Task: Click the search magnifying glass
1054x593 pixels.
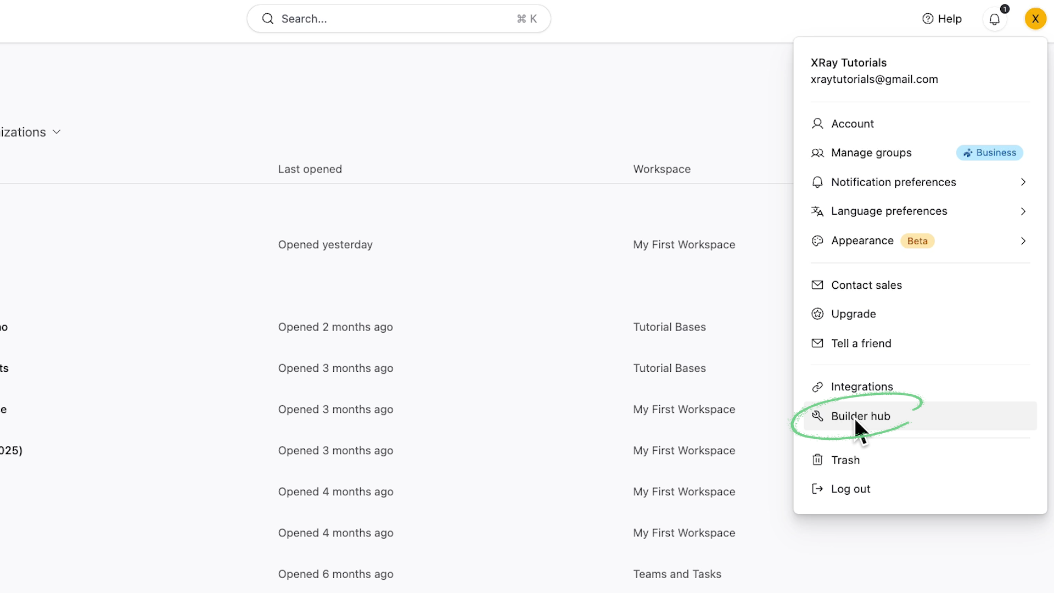Action: pyautogui.click(x=268, y=18)
